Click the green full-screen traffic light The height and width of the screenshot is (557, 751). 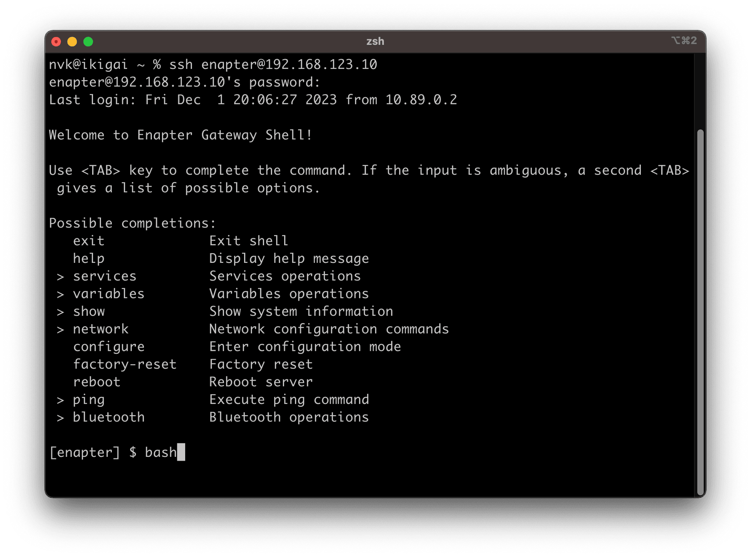[88, 41]
